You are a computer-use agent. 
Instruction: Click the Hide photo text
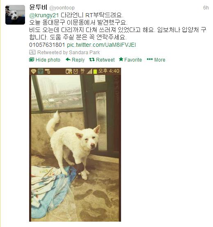[48, 60]
